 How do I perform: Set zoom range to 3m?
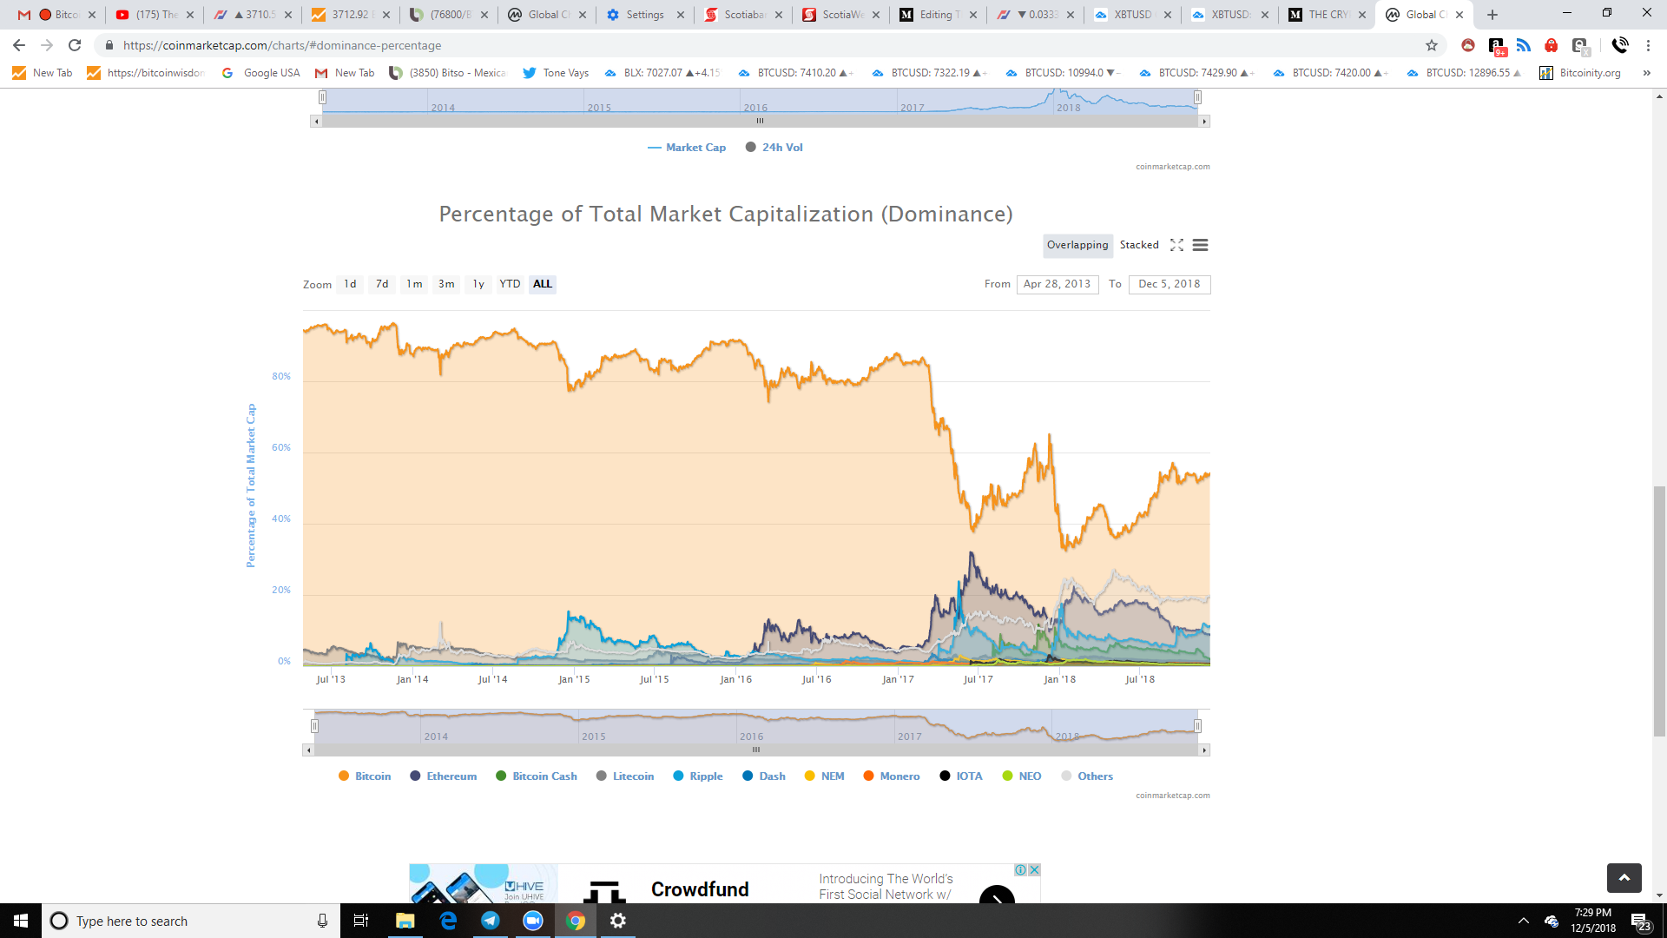[x=446, y=284]
